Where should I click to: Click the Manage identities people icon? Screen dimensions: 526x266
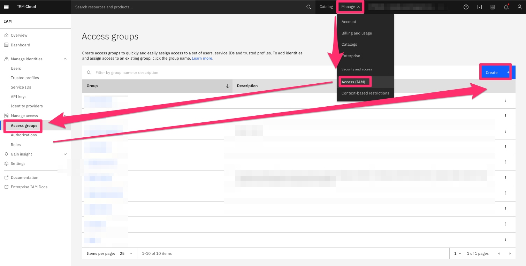[x=6, y=59]
